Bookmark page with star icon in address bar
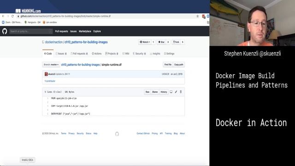The width and height of the screenshot is (295, 166). pos(198,16)
